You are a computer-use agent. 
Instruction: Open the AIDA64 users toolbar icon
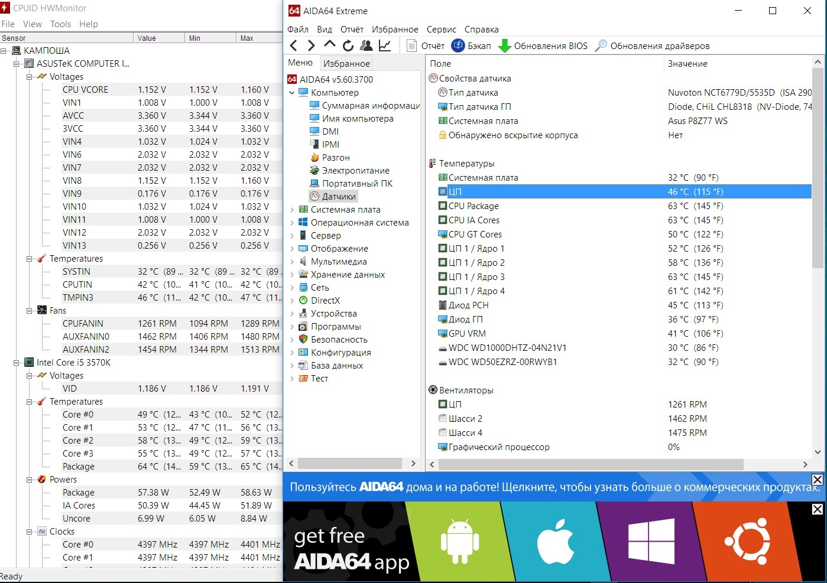coord(367,45)
